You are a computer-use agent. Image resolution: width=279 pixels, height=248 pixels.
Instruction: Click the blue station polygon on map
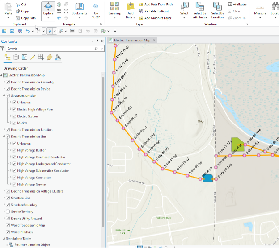coord(207,178)
